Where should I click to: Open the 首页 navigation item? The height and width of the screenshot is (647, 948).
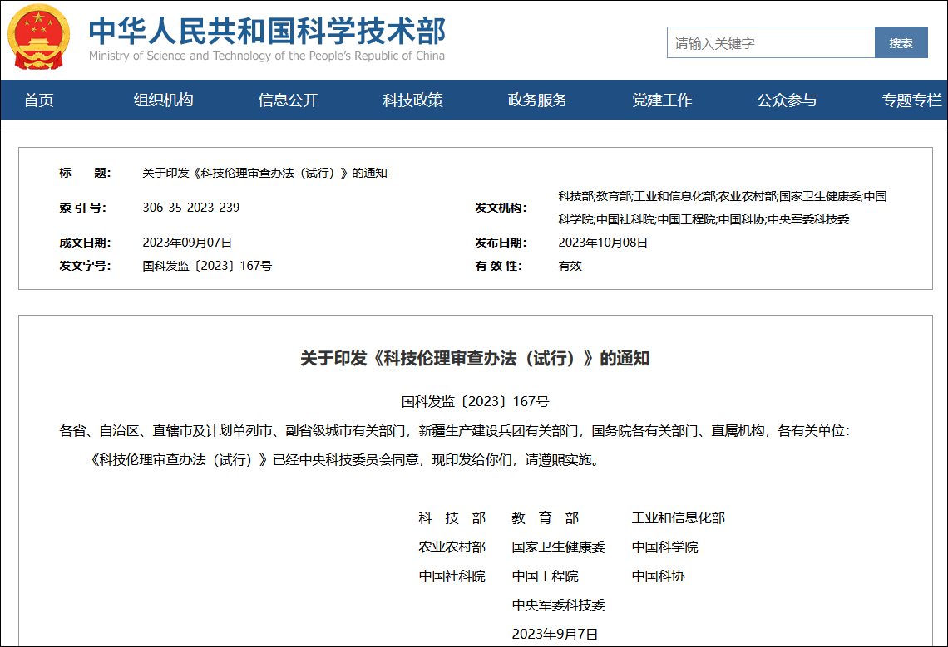click(x=39, y=100)
